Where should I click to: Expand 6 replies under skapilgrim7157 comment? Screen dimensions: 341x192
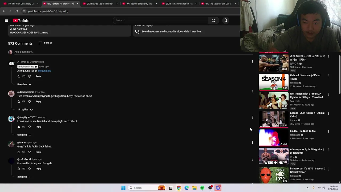tap(24, 135)
